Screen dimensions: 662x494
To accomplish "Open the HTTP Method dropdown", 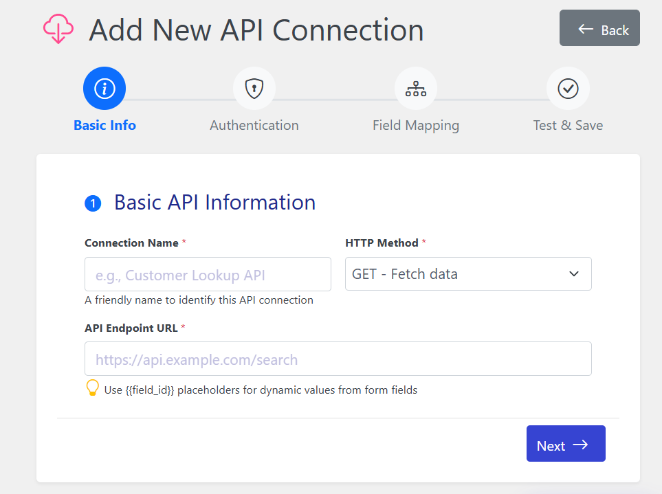I will [x=468, y=273].
